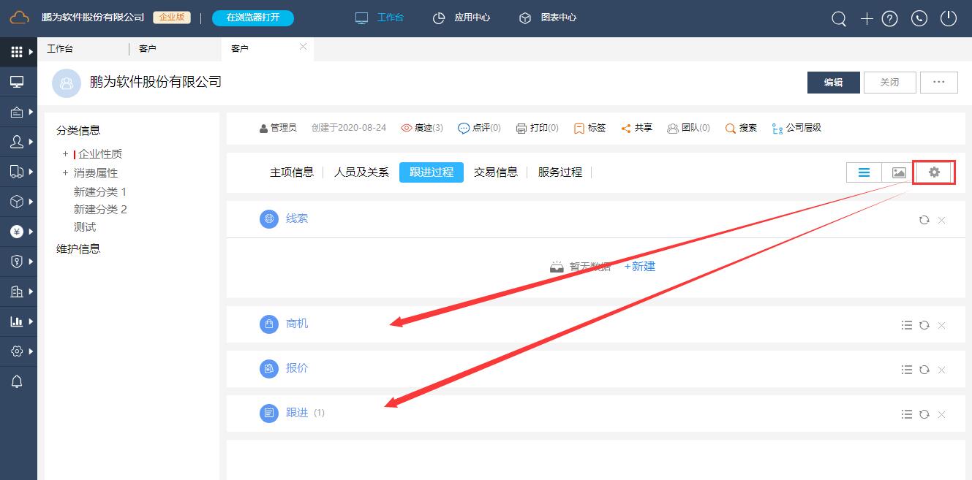Click the 编辑 button

pyautogui.click(x=833, y=83)
